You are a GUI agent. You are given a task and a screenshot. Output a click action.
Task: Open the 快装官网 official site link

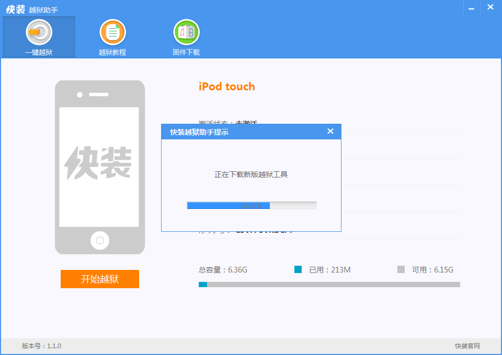pyautogui.click(x=467, y=346)
